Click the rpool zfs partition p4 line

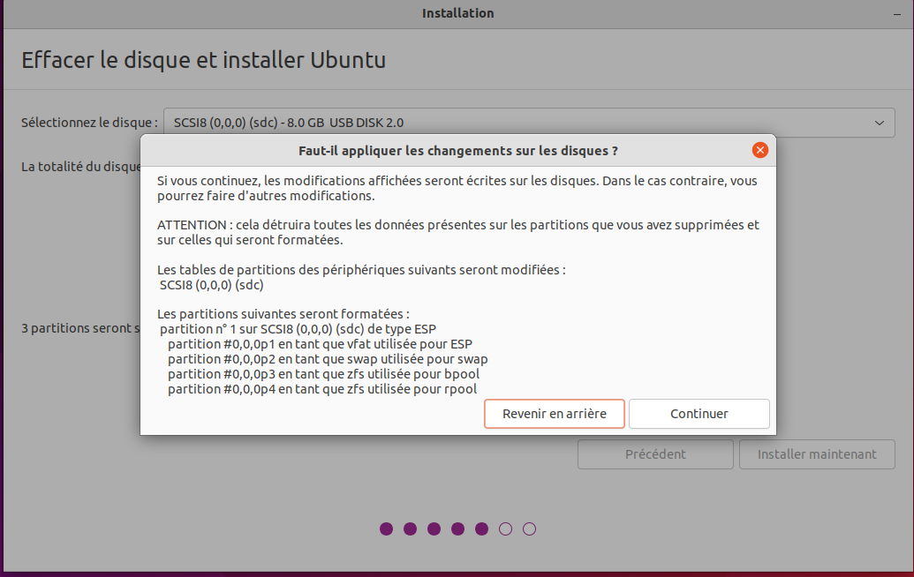(x=323, y=389)
